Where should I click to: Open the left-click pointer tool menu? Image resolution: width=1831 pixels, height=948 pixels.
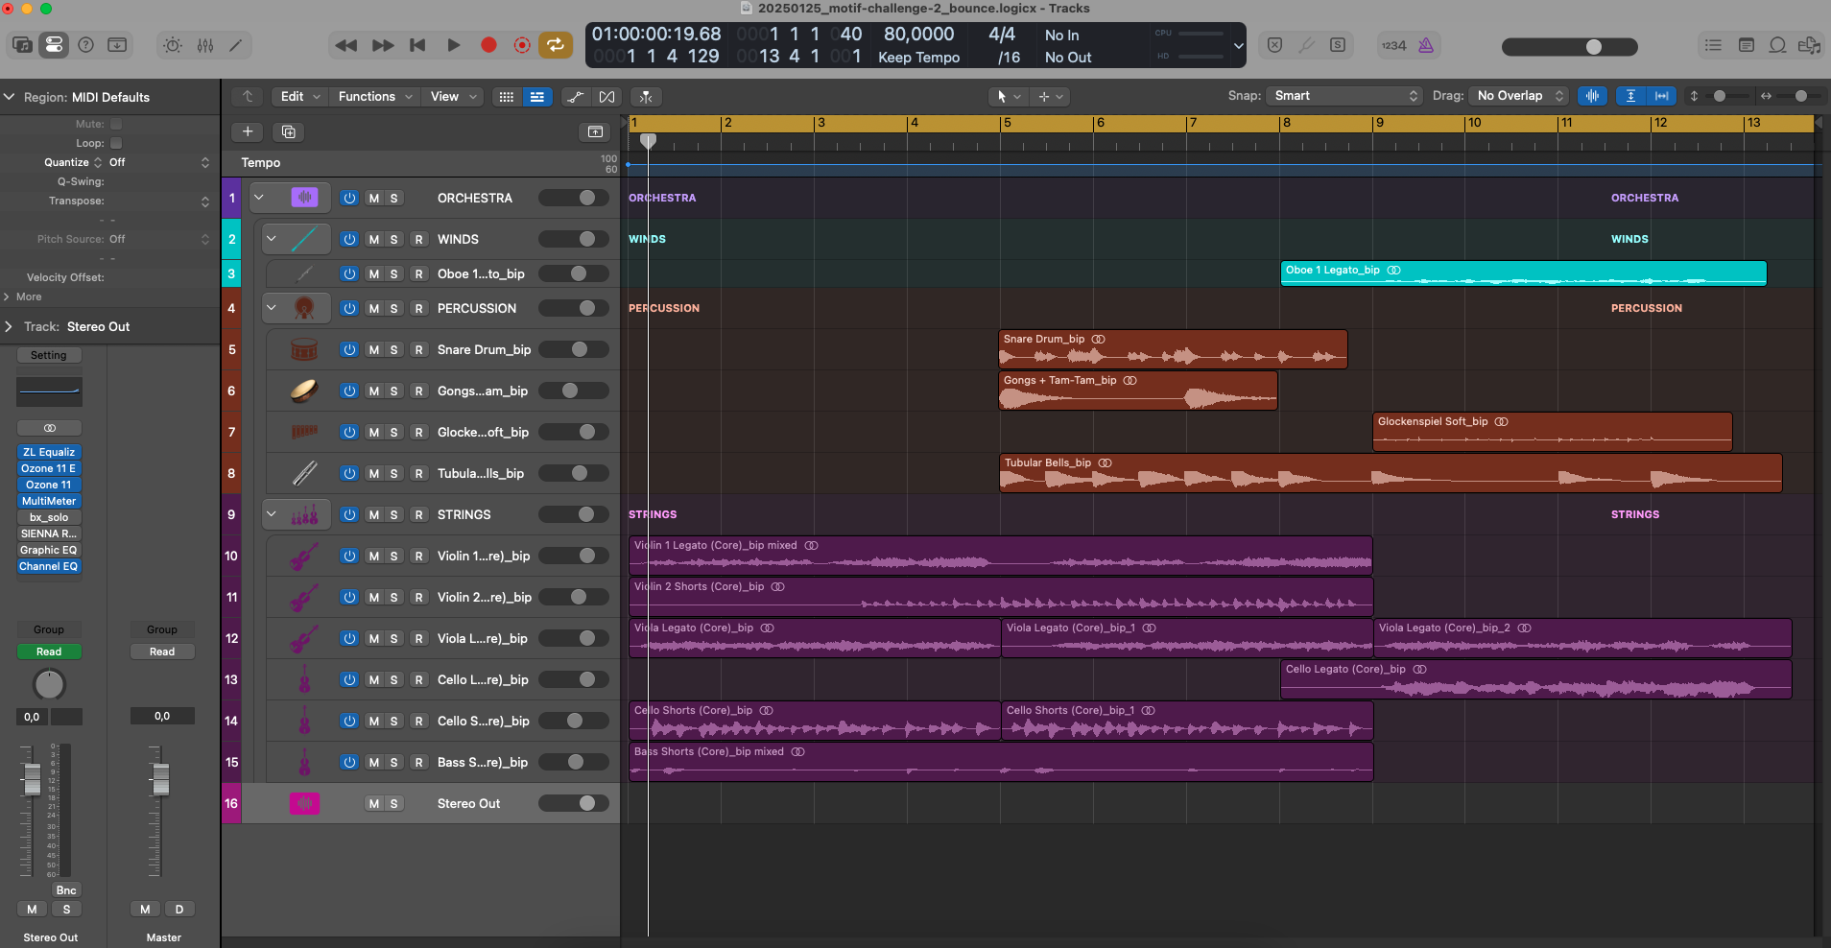(x=1008, y=97)
